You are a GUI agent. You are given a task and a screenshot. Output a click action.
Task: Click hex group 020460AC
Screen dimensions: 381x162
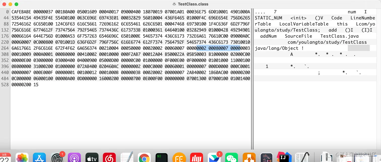click(109, 66)
